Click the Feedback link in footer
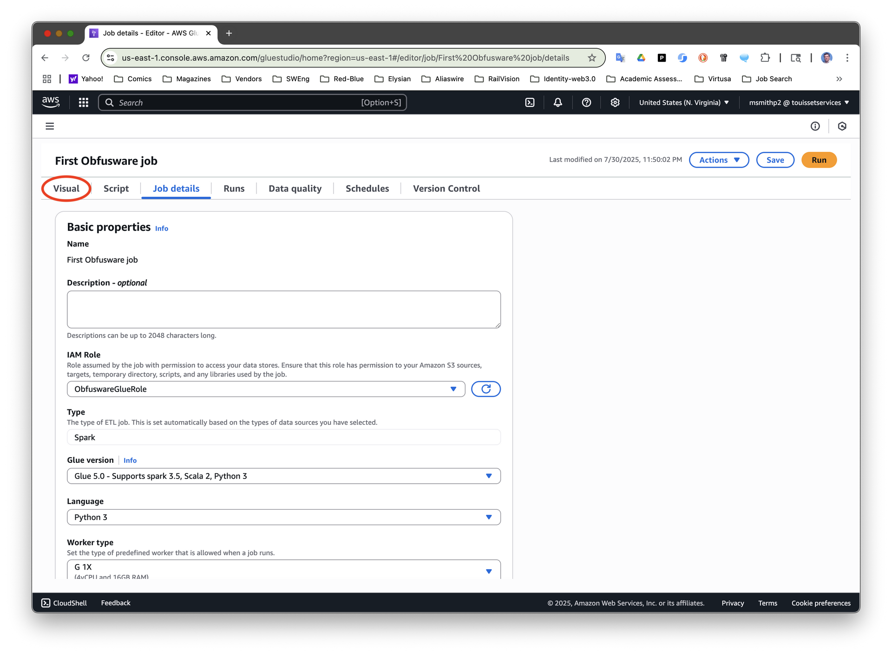Image resolution: width=892 pixels, height=655 pixels. click(116, 603)
